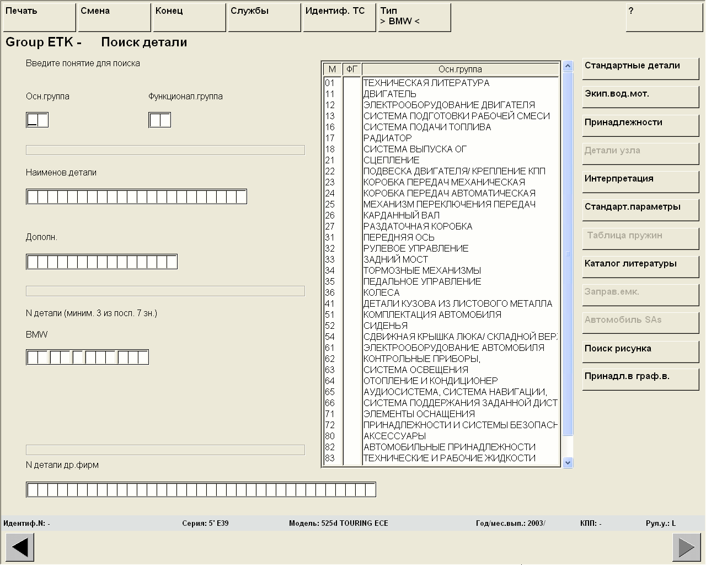Click Поиск рисунка button

[640, 352]
